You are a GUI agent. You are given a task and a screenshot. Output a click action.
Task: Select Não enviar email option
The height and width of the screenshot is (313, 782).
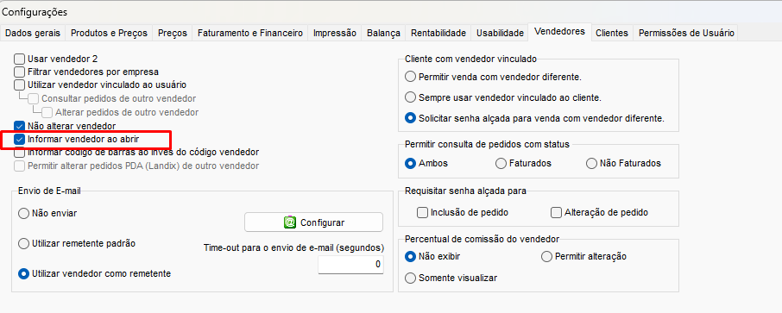[x=23, y=213]
